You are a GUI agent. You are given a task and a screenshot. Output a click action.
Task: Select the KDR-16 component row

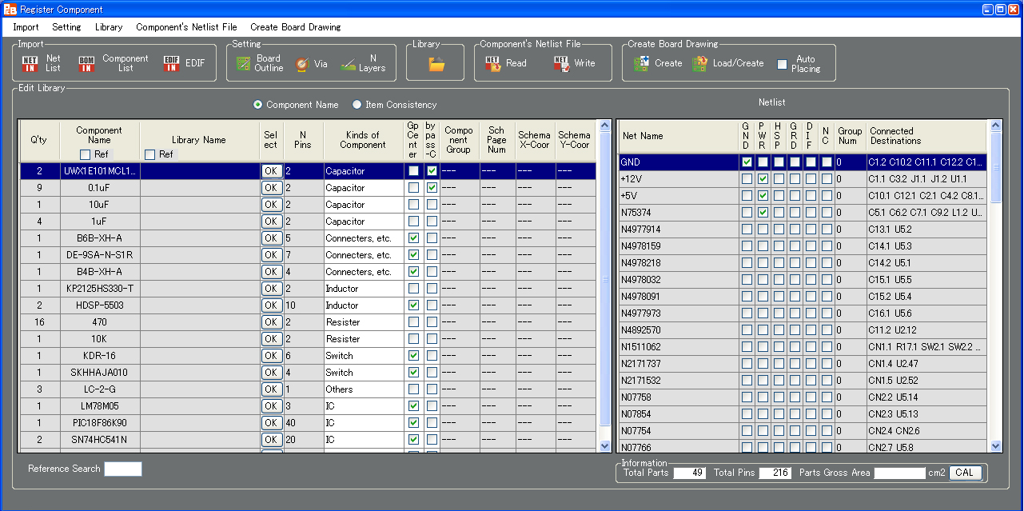(309, 356)
